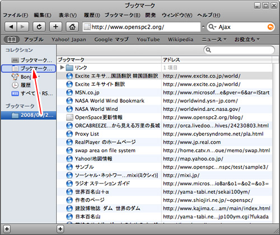Viewport: 280px width, 235px height.
Task: Click globe icon of 日本百名山 row
Action: (x=69, y=217)
